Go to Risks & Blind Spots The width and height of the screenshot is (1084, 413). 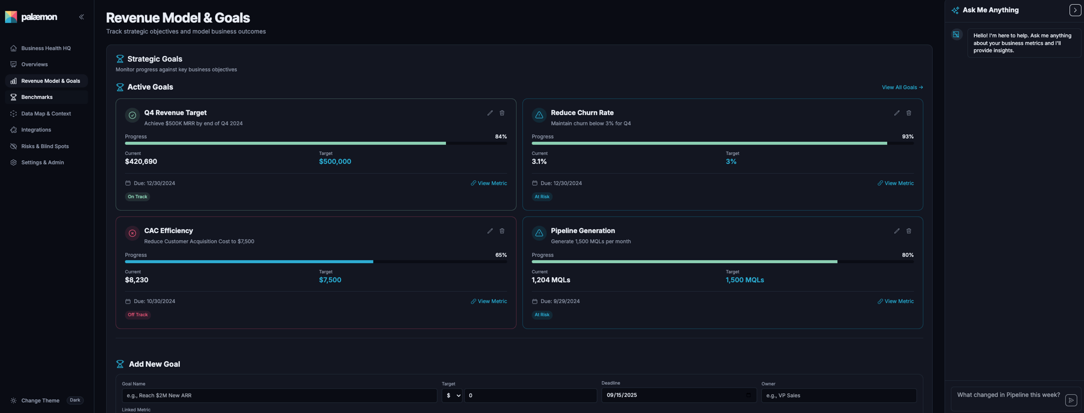pos(44,147)
